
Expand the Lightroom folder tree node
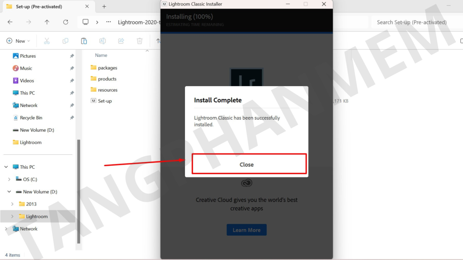(12, 216)
